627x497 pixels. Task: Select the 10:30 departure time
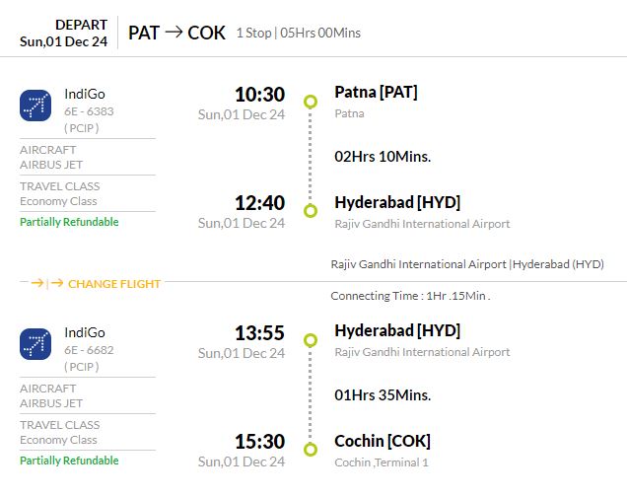pos(260,95)
